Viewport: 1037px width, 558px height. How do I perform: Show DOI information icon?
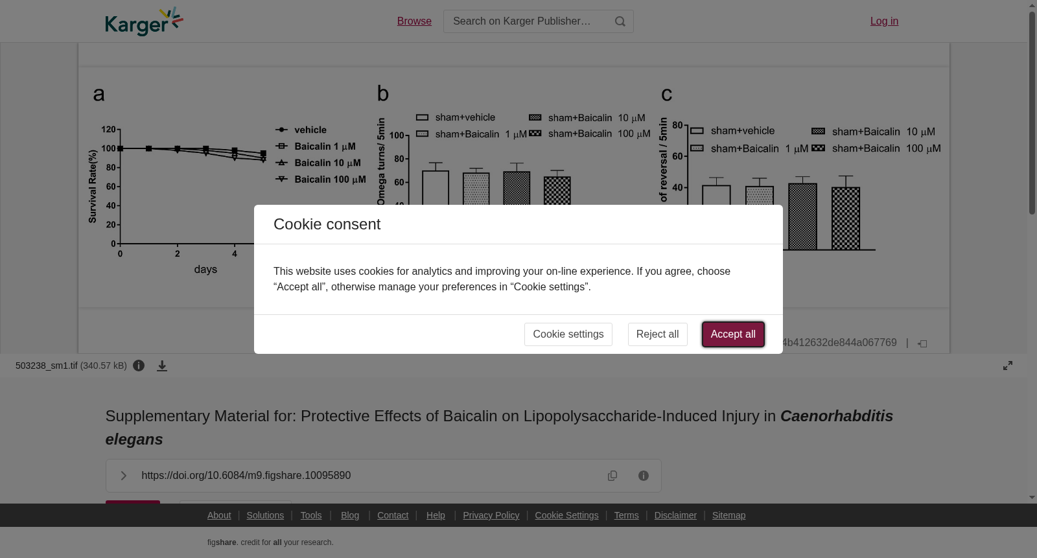coord(644,476)
